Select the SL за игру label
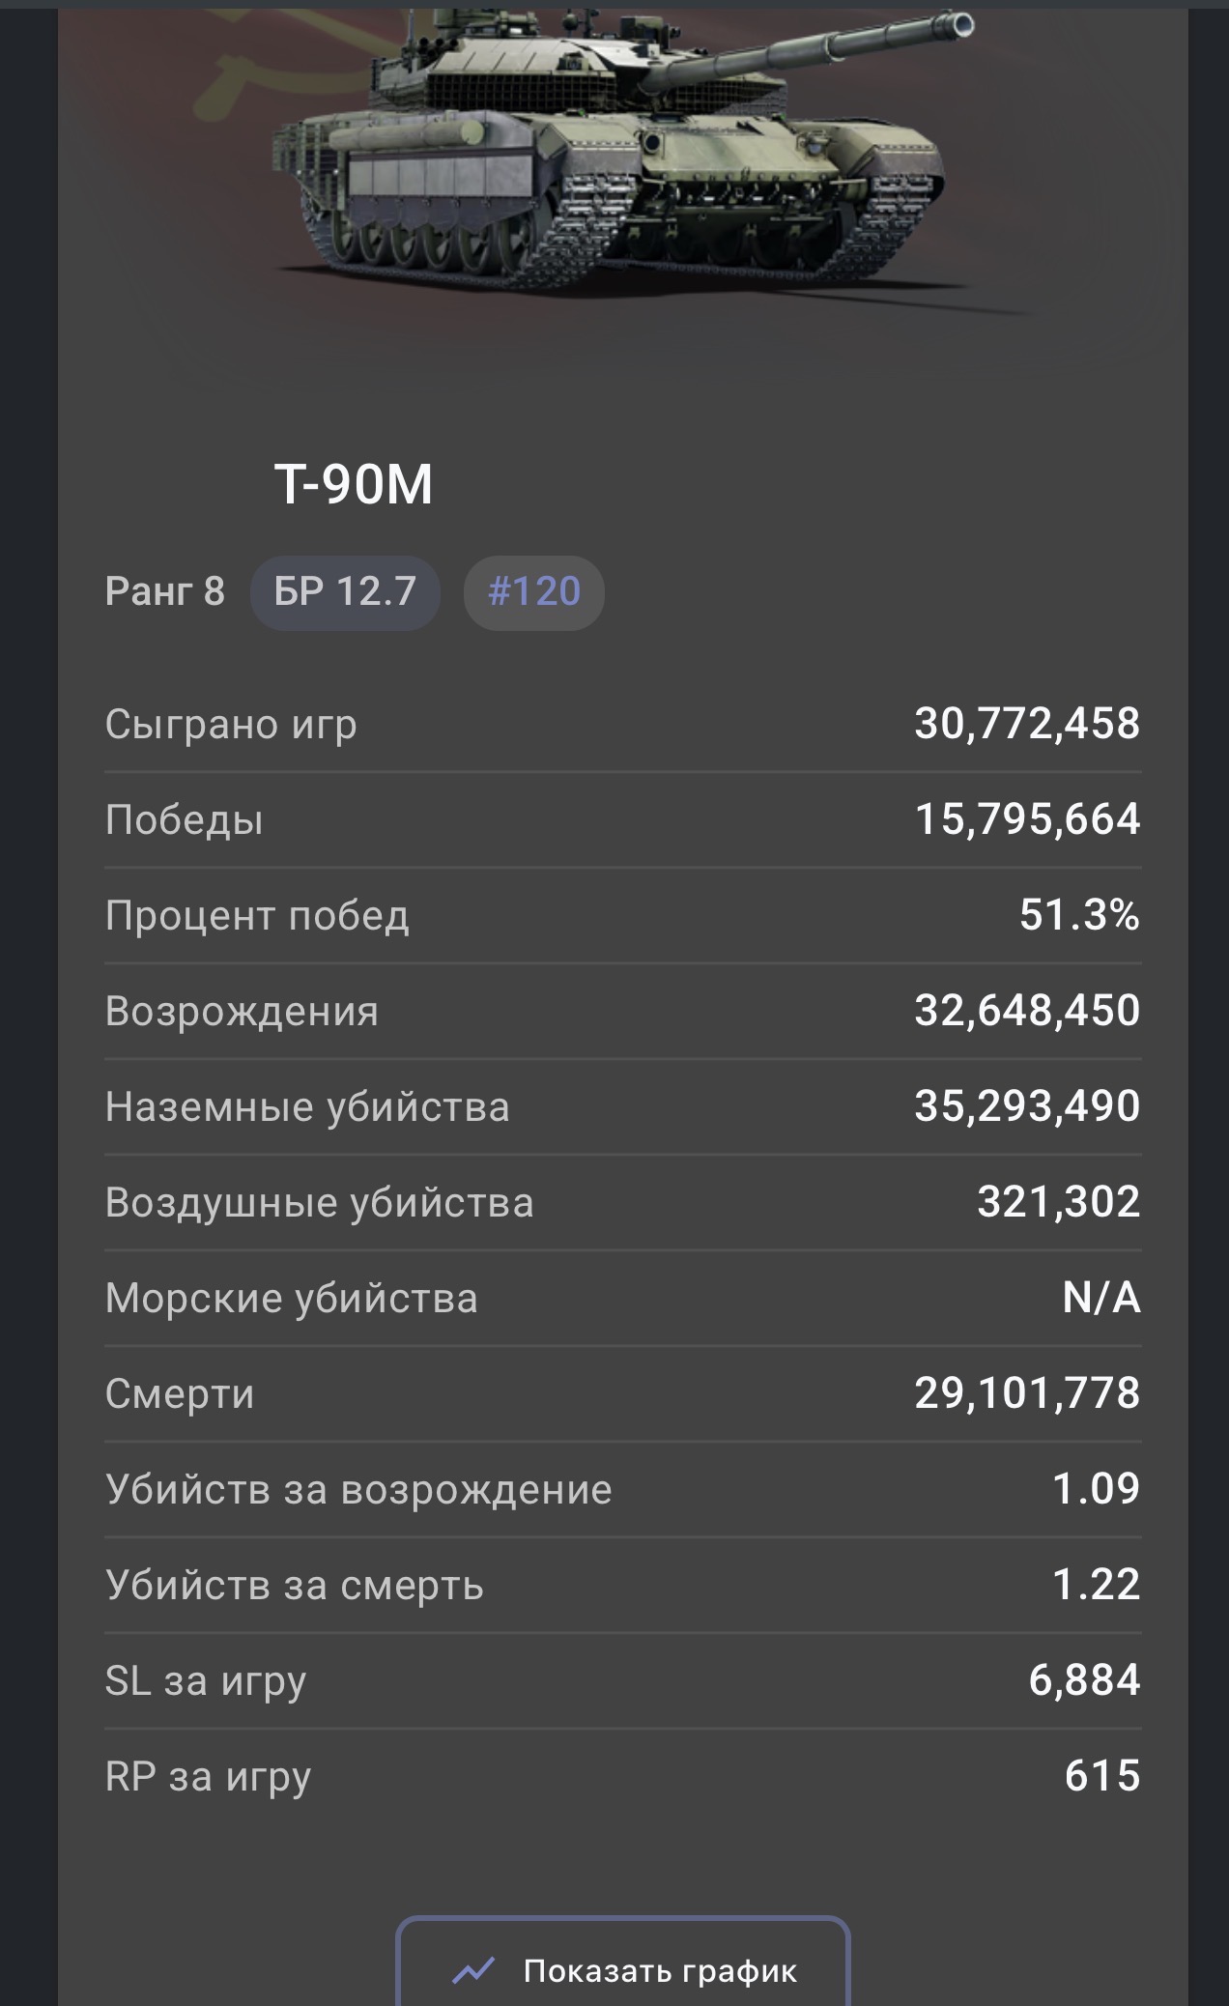Image resolution: width=1229 pixels, height=2006 pixels. click(206, 1681)
